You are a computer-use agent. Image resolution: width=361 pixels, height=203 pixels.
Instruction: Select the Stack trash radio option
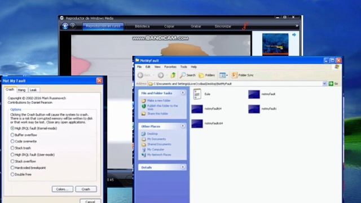(x=12, y=148)
